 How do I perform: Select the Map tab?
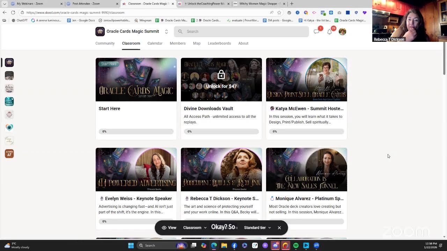197,43
